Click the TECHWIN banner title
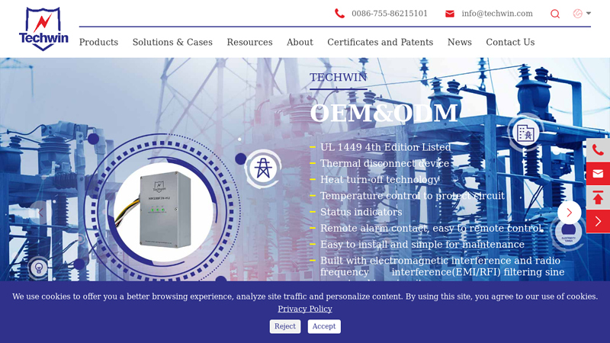 pyautogui.click(x=338, y=77)
